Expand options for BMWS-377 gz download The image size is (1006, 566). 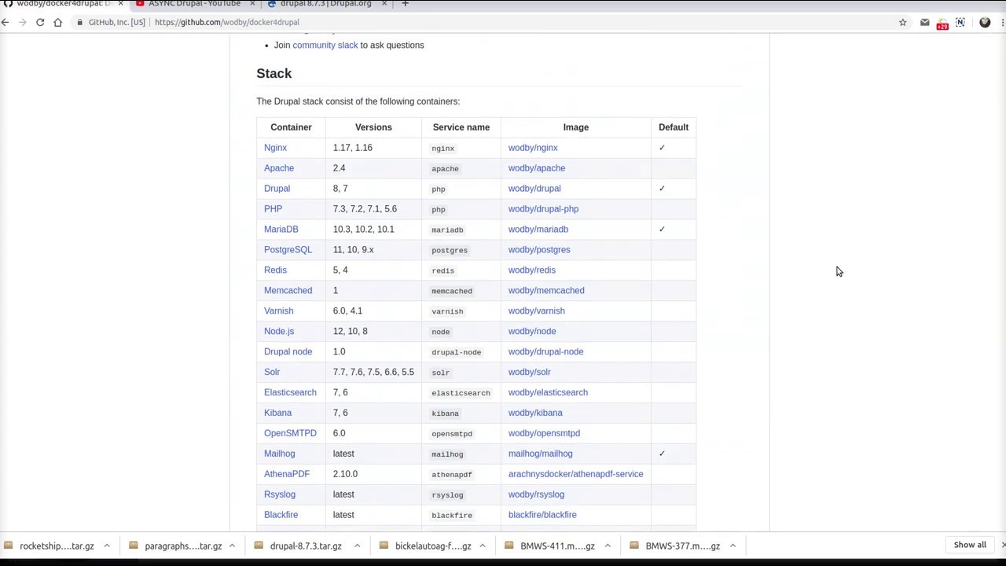(732, 546)
